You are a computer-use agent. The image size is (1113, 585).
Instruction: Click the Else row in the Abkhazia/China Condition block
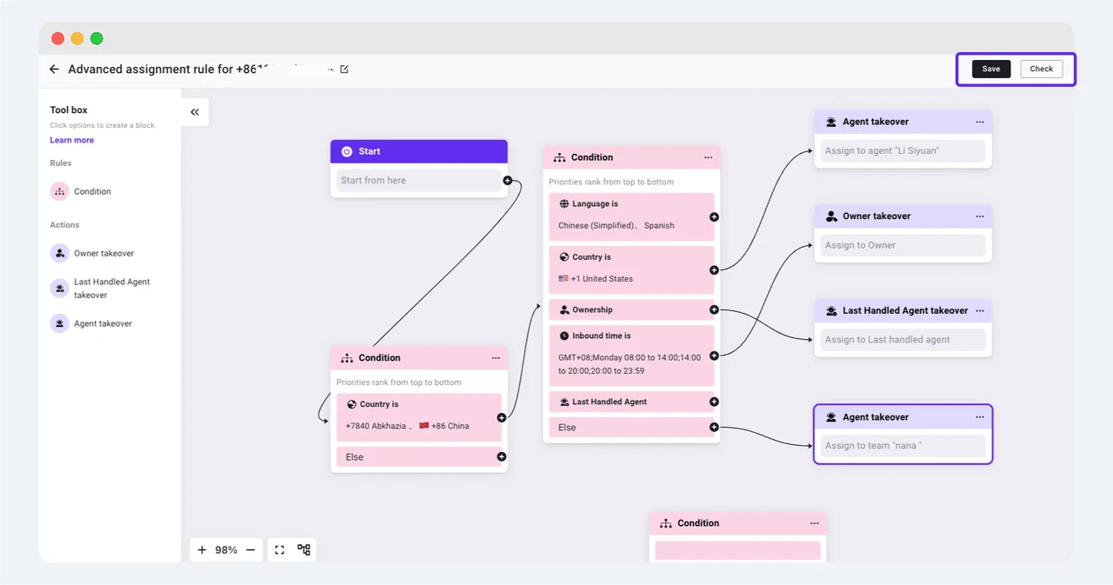pyautogui.click(x=419, y=456)
